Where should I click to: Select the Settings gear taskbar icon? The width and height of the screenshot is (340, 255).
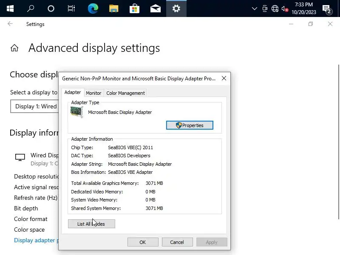(x=176, y=8)
